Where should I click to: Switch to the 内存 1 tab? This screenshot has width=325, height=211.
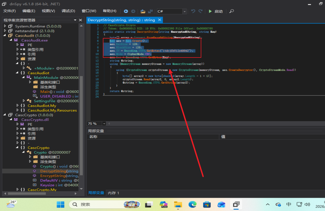pyautogui.click(x=113, y=193)
